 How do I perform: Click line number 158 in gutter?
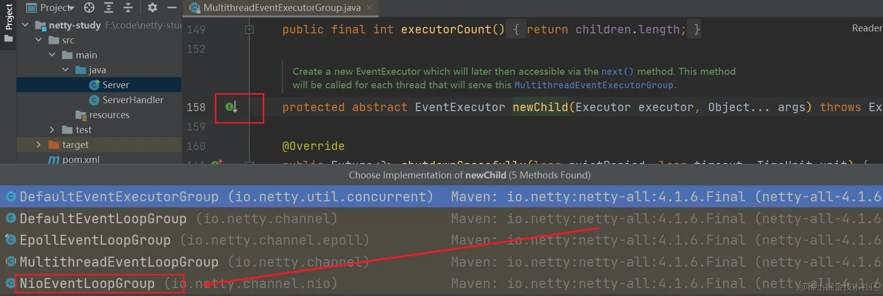[196, 107]
